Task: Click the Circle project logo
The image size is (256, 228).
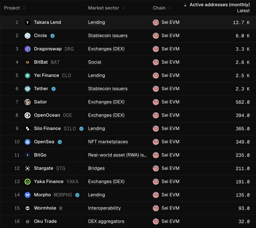Action: [x=28, y=36]
